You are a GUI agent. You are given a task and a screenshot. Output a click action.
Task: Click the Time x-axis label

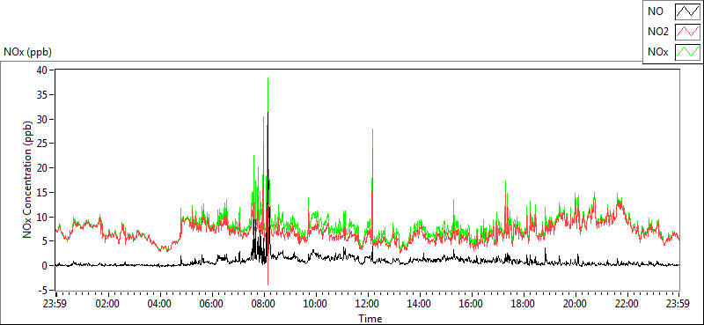[x=370, y=319]
